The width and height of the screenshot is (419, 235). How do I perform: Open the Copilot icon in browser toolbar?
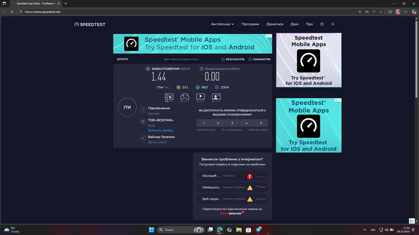point(414,12)
